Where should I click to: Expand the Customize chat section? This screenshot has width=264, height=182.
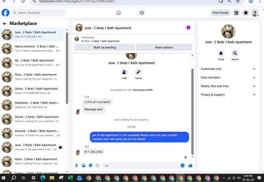(228, 69)
